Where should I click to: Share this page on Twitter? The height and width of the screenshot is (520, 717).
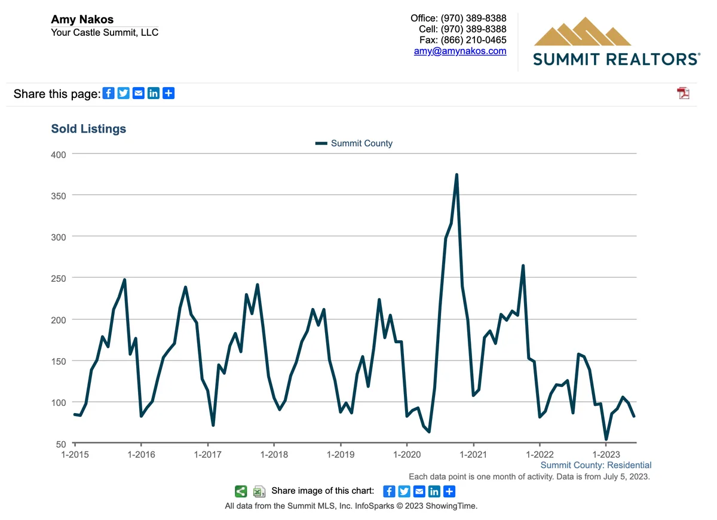[x=124, y=93]
